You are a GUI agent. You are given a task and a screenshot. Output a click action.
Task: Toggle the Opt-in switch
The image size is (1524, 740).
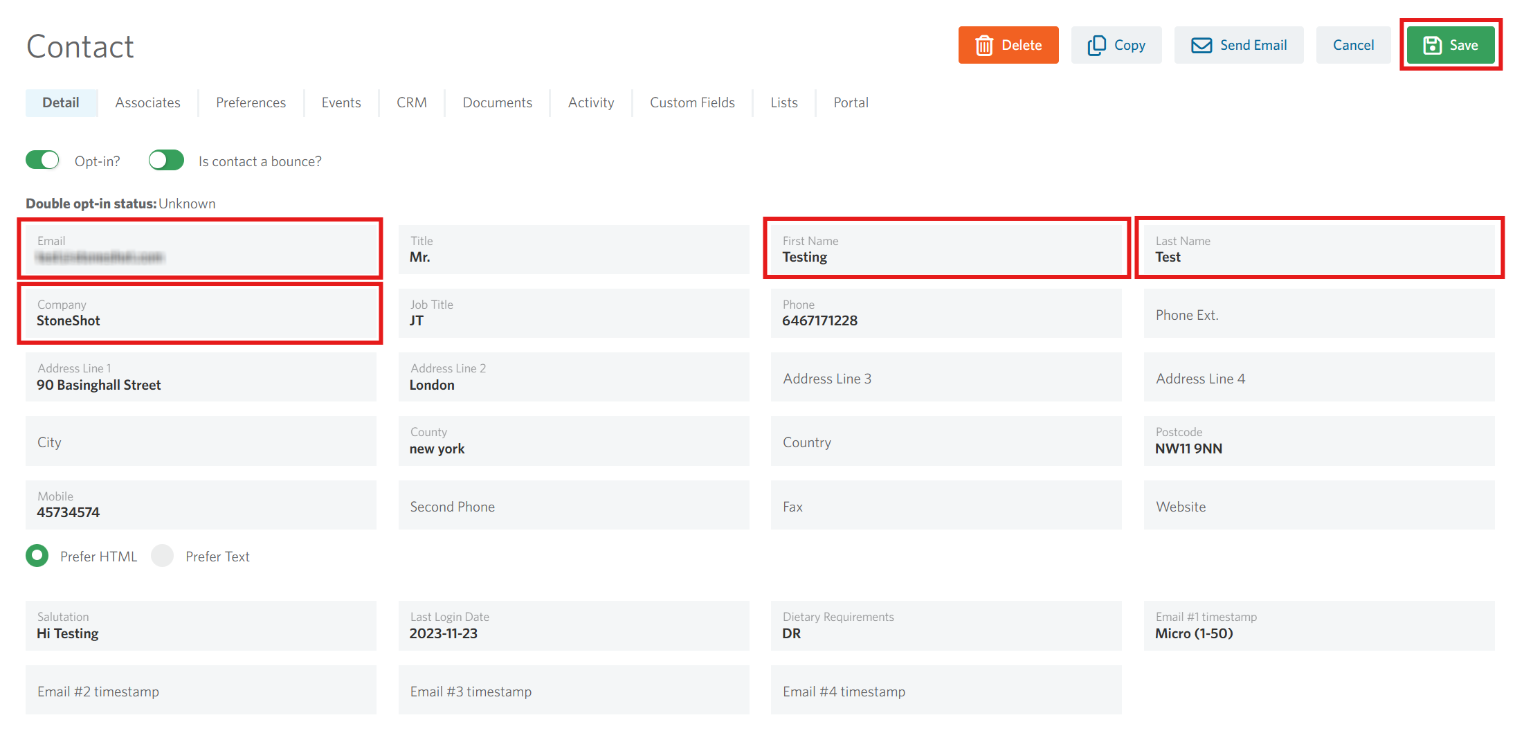[42, 161]
